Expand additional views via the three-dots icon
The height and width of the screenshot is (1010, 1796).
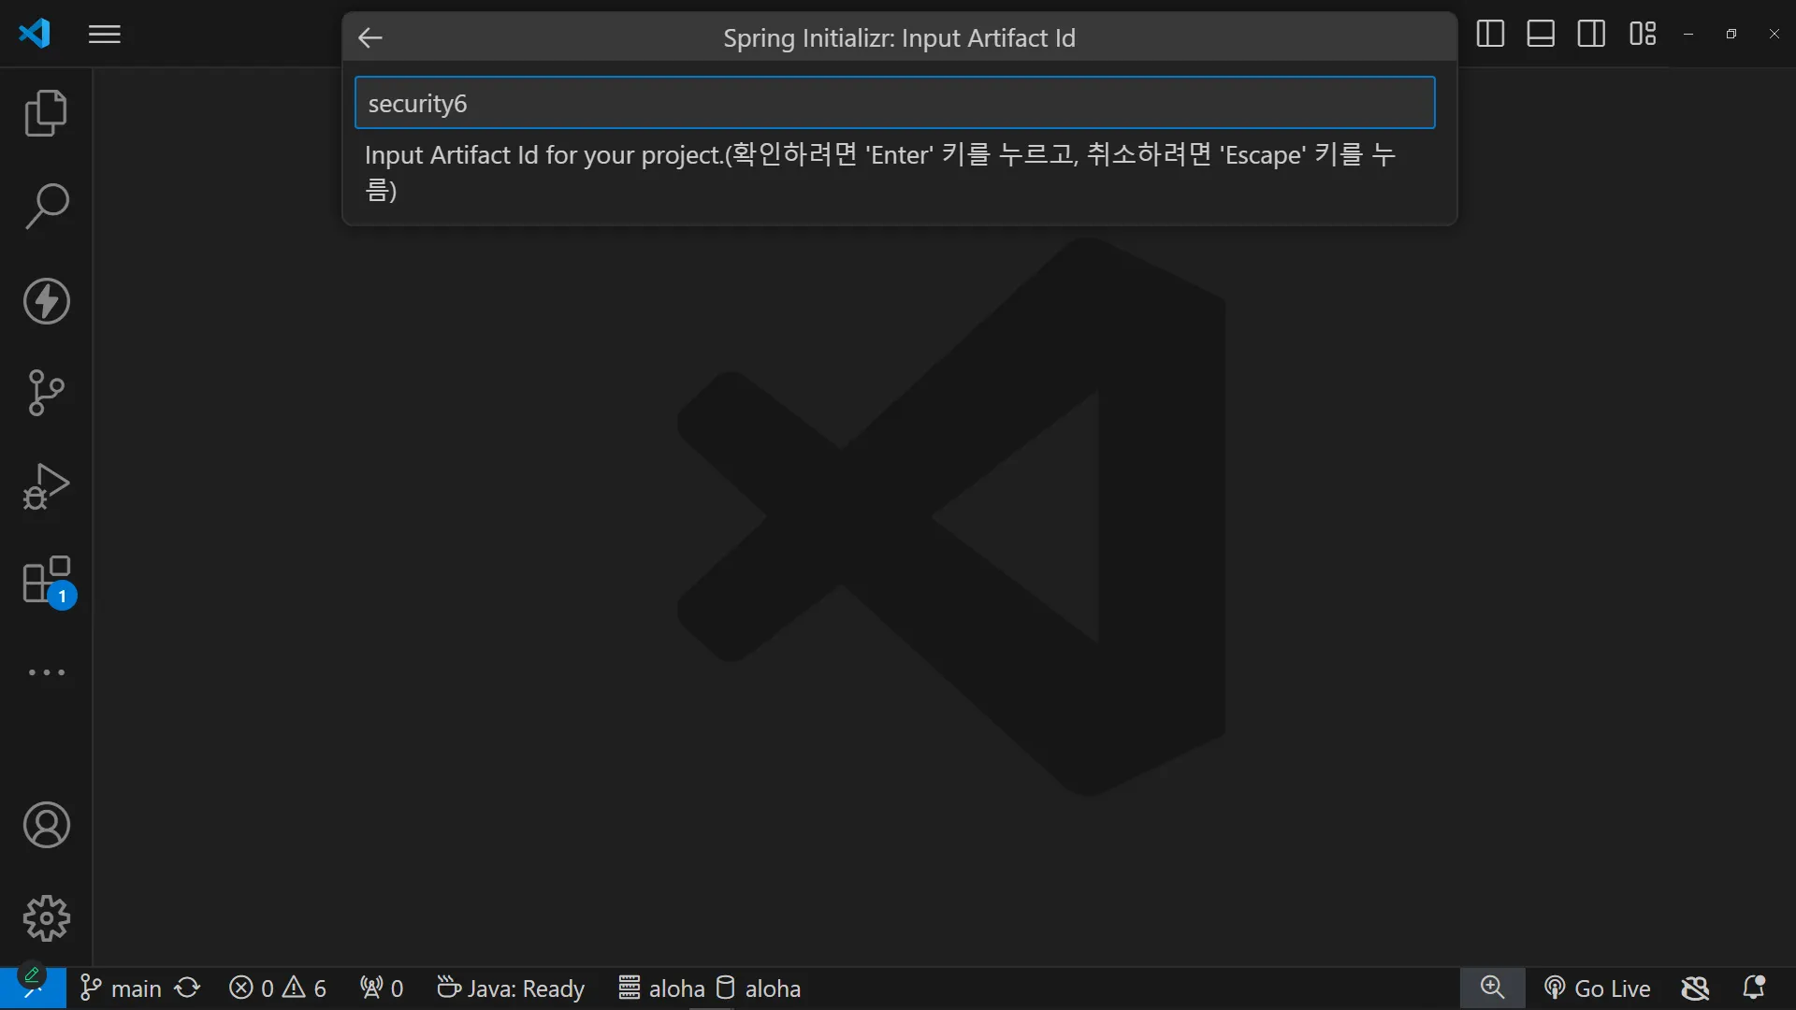46,672
